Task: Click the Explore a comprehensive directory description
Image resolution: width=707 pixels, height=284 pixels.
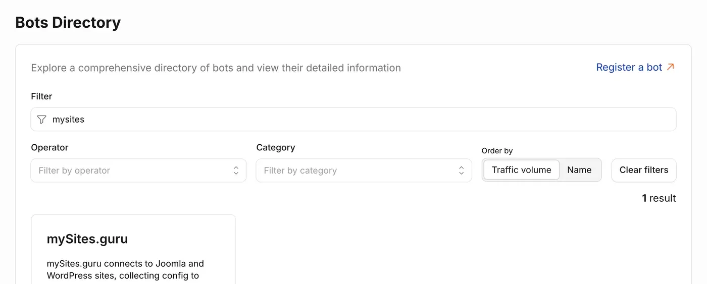Action: tap(216, 68)
